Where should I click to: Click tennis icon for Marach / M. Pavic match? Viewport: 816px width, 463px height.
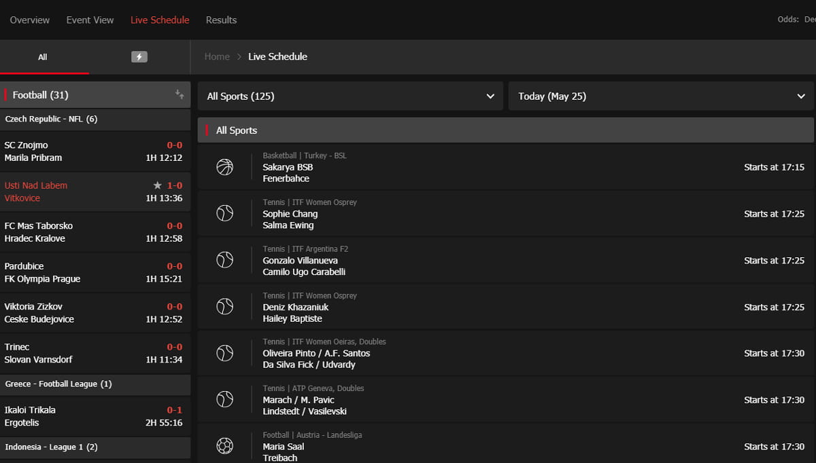pyautogui.click(x=224, y=400)
